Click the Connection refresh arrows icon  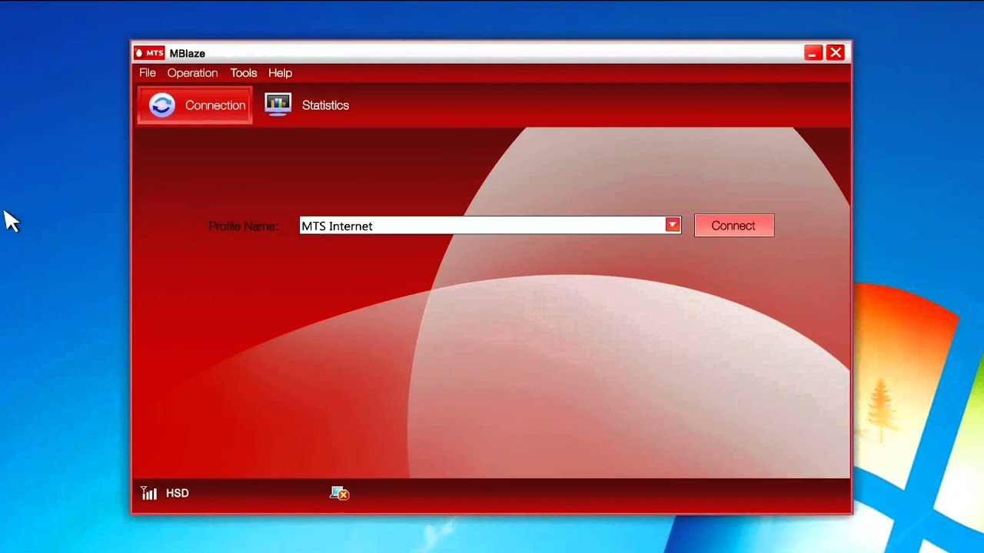(x=161, y=105)
